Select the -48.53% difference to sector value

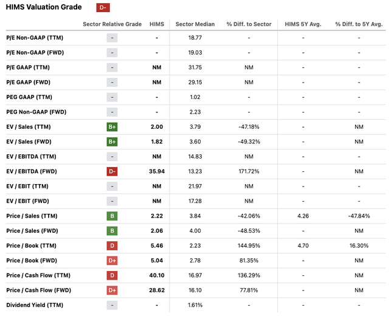(x=249, y=231)
